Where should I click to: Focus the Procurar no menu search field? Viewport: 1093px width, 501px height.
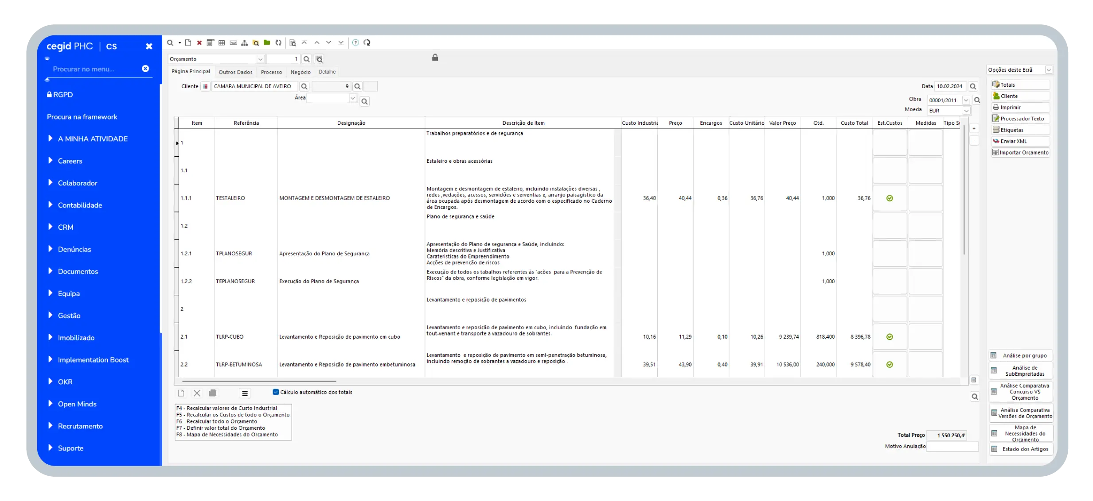coord(94,69)
